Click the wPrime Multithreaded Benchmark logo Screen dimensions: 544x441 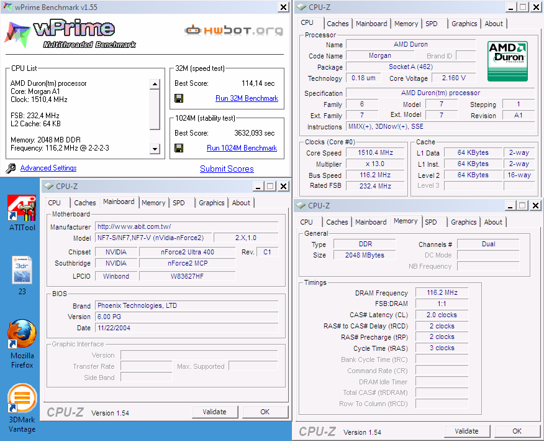point(70,34)
